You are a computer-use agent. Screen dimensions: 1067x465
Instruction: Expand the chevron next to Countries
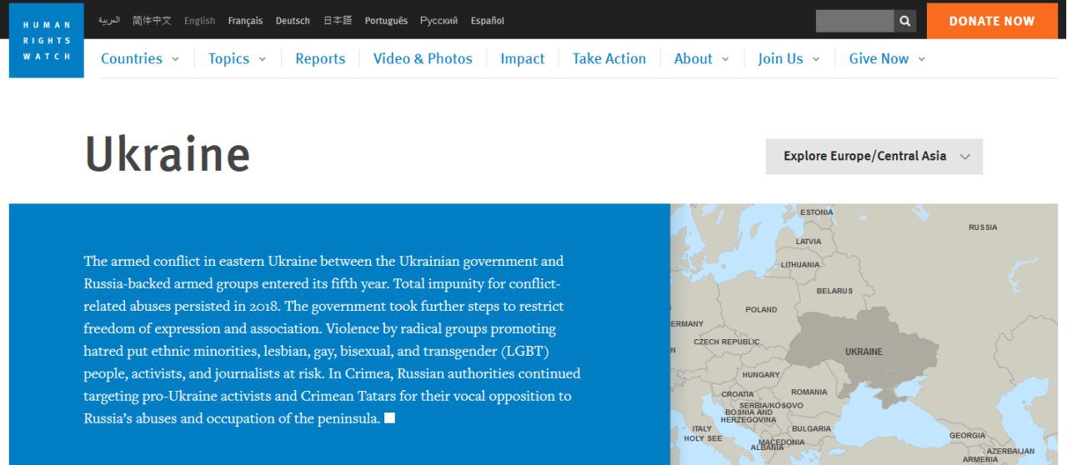point(175,59)
